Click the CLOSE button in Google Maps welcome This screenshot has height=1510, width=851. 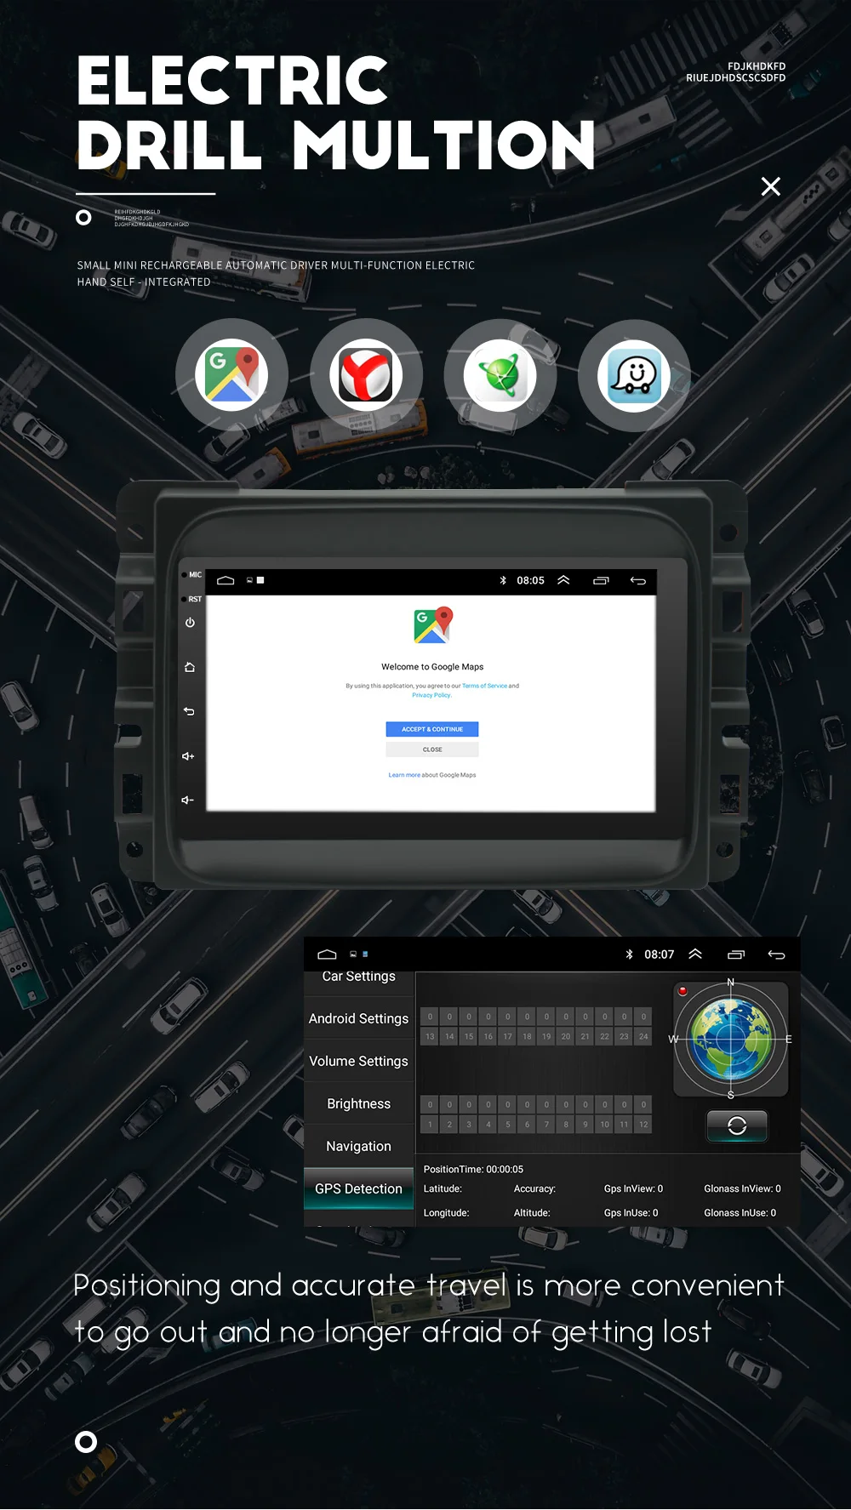click(x=432, y=749)
